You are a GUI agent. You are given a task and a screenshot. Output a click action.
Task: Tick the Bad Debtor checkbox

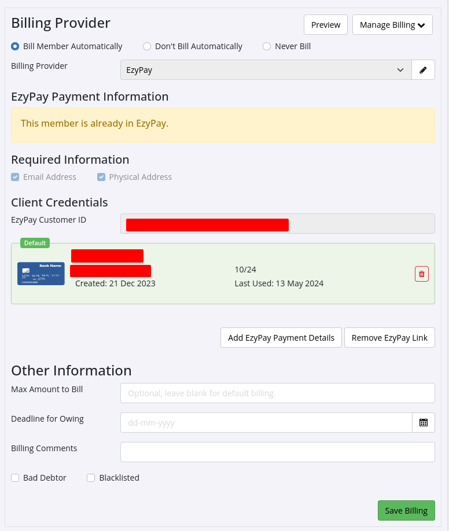click(x=16, y=478)
